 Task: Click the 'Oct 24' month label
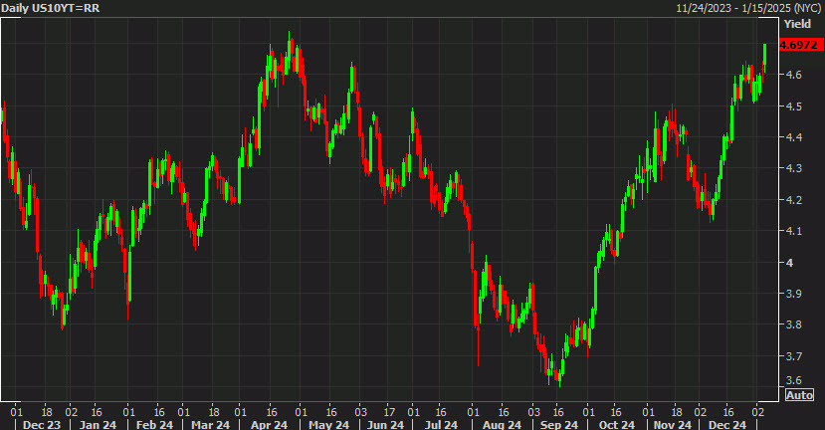[617, 424]
